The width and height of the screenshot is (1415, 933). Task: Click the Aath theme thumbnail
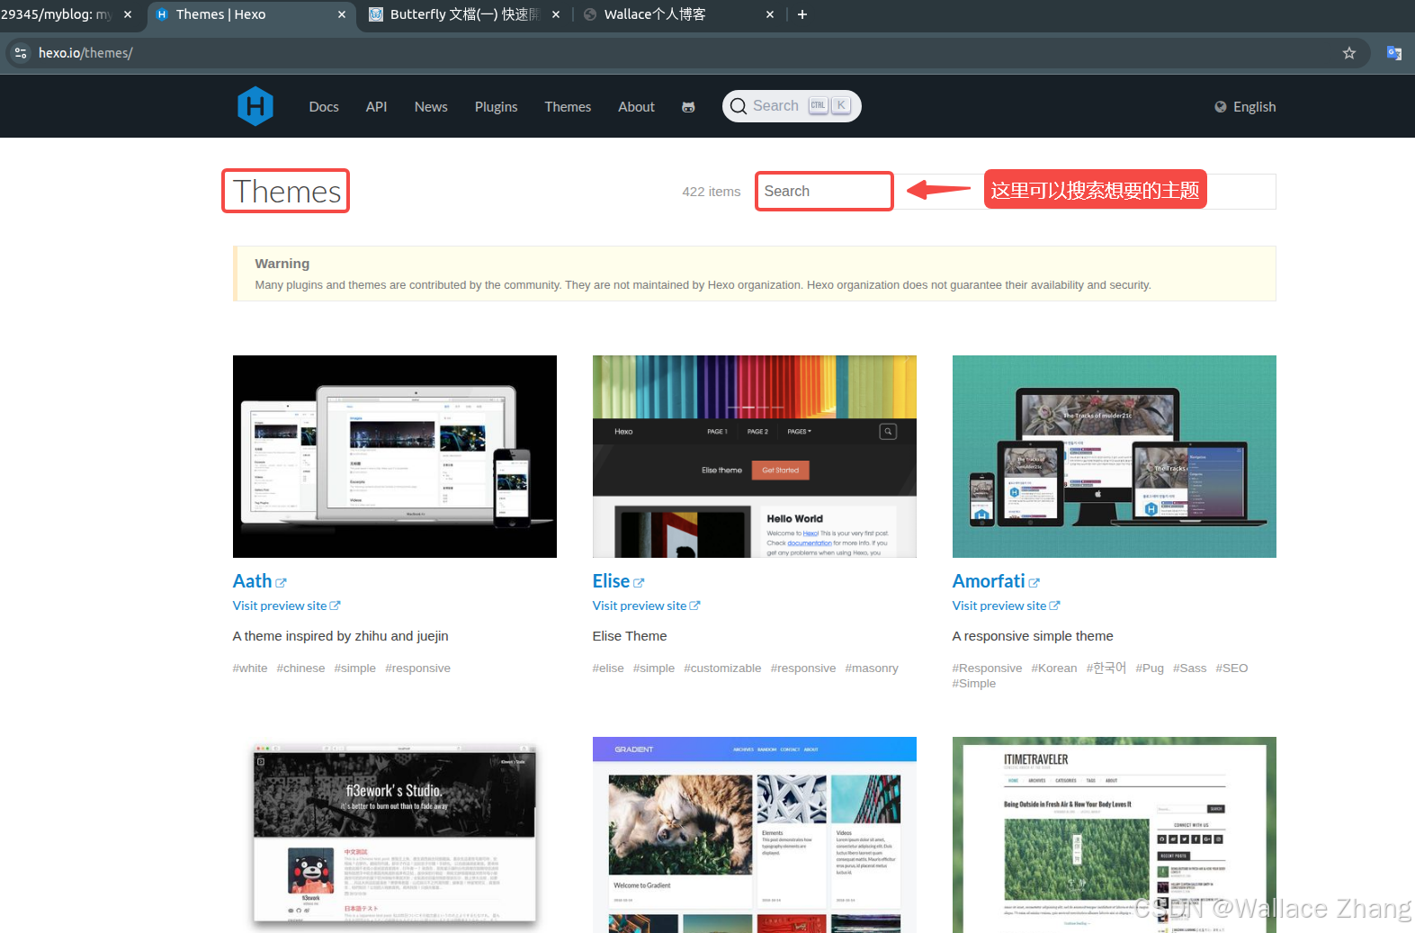coord(394,456)
